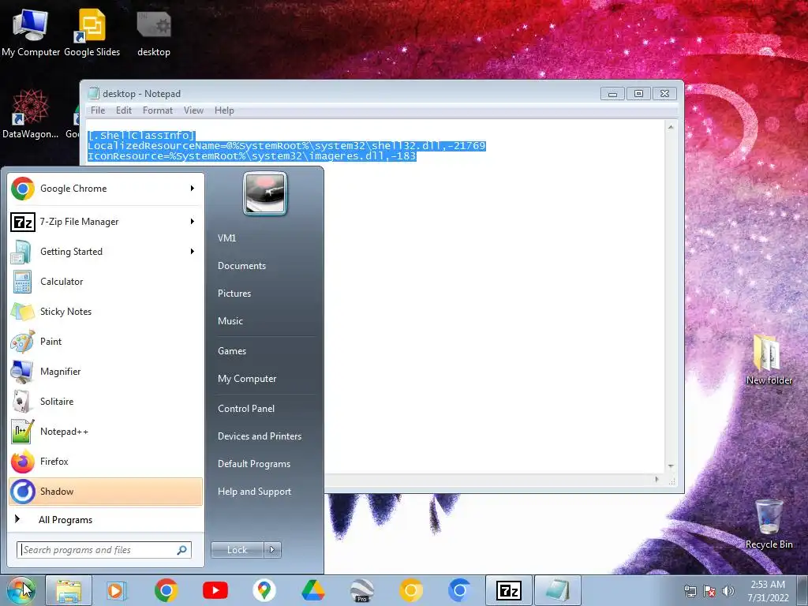
Task: Launch Shadow from the Start menu
Action: pyautogui.click(x=106, y=491)
